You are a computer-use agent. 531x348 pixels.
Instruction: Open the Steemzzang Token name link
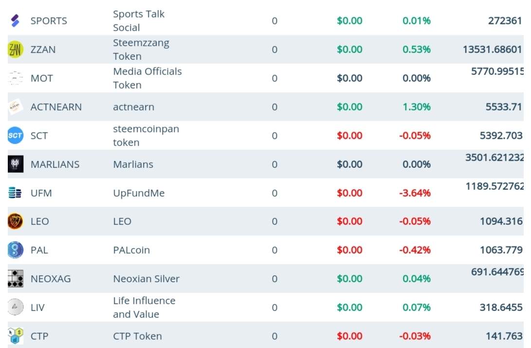point(141,50)
